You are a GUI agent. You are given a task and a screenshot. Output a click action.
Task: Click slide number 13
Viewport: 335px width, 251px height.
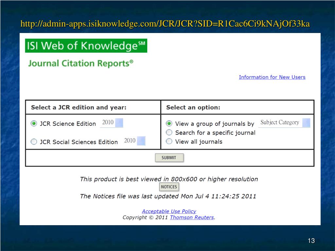[311, 241]
